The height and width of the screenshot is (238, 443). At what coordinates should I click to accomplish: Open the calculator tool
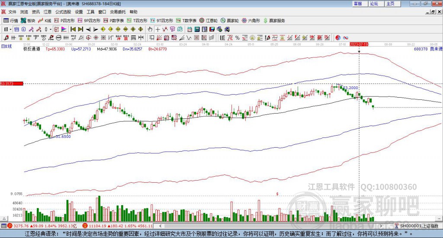tap(197, 29)
